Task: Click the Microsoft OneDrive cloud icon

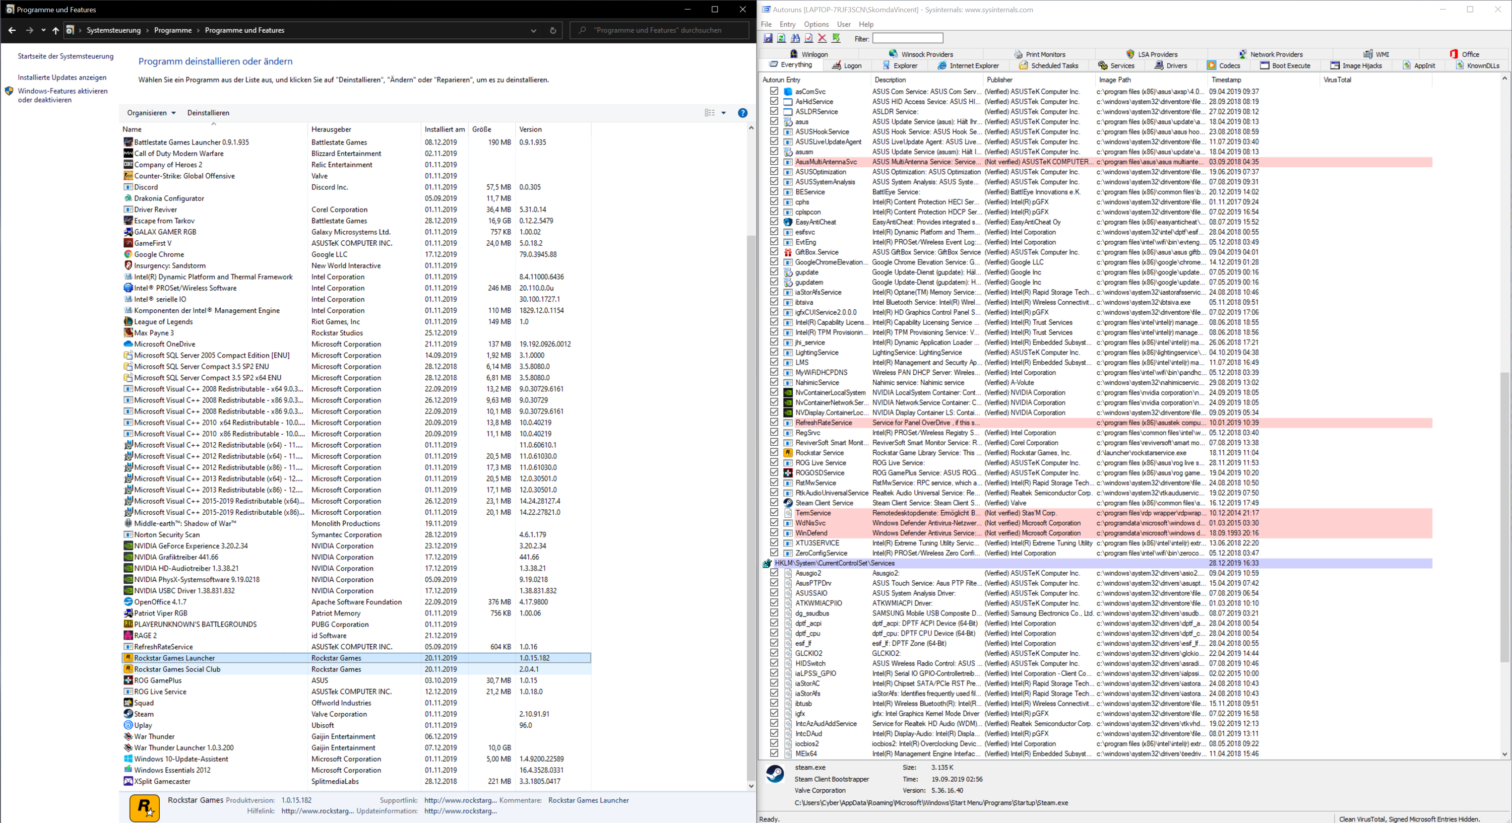Action: tap(128, 344)
